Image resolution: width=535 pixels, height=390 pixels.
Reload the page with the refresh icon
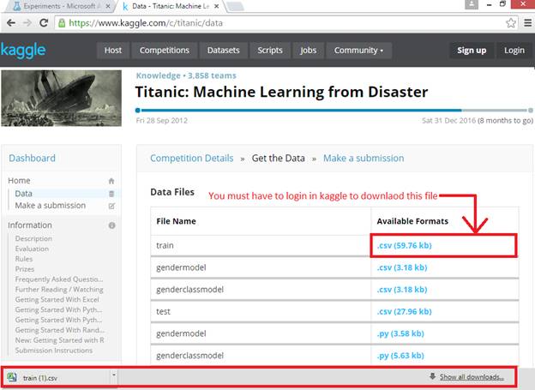pyautogui.click(x=44, y=23)
